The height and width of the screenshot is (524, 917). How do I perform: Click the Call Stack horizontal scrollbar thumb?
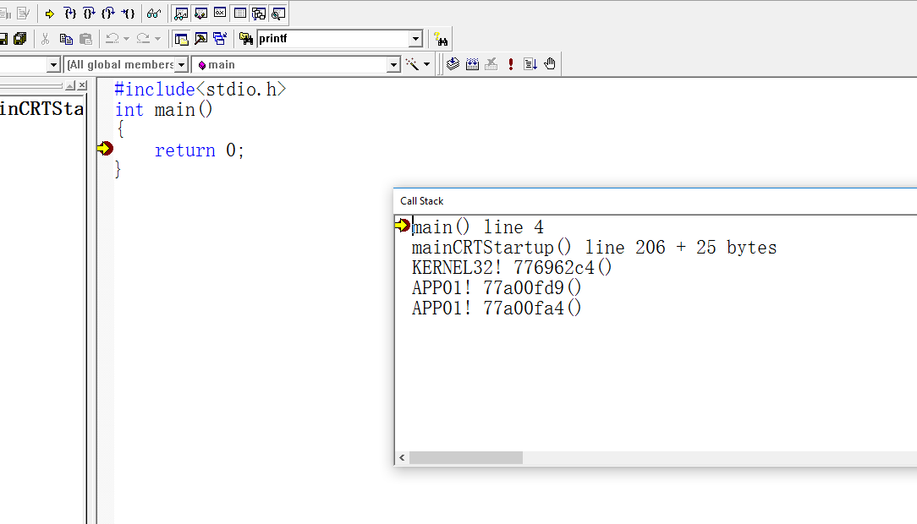465,457
